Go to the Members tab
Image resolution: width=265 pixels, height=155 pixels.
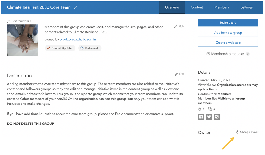pos(221,7)
